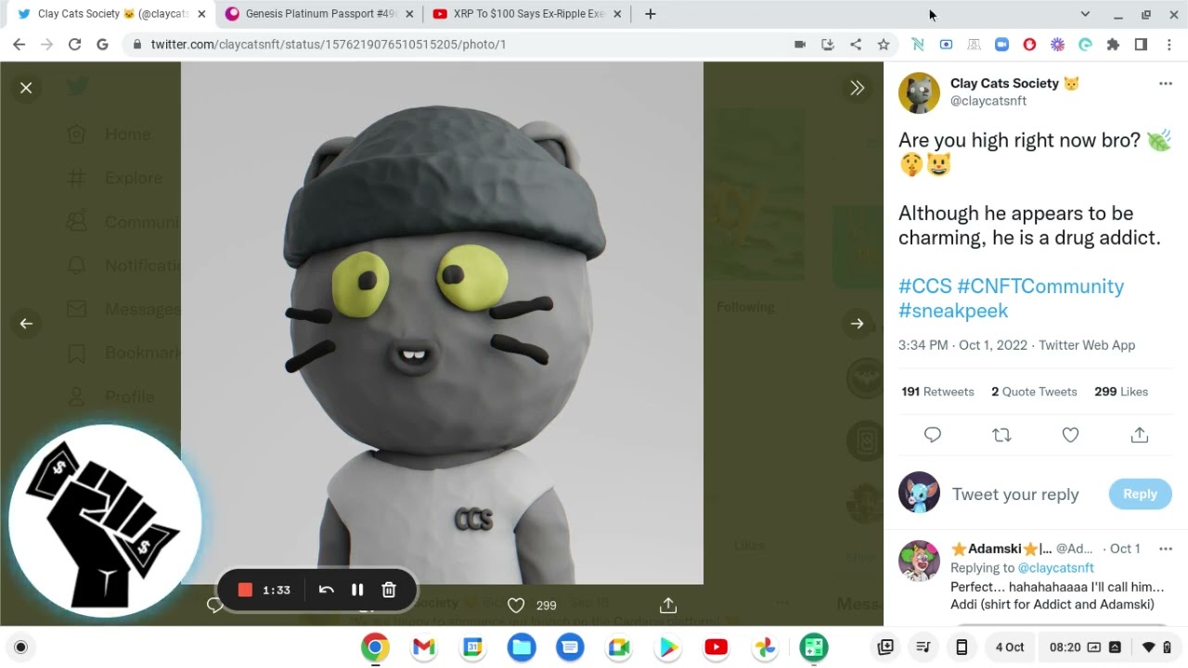The width and height of the screenshot is (1188, 668).
Task: Click @claycatsnft mention in Adamski reply
Action: point(1055,568)
